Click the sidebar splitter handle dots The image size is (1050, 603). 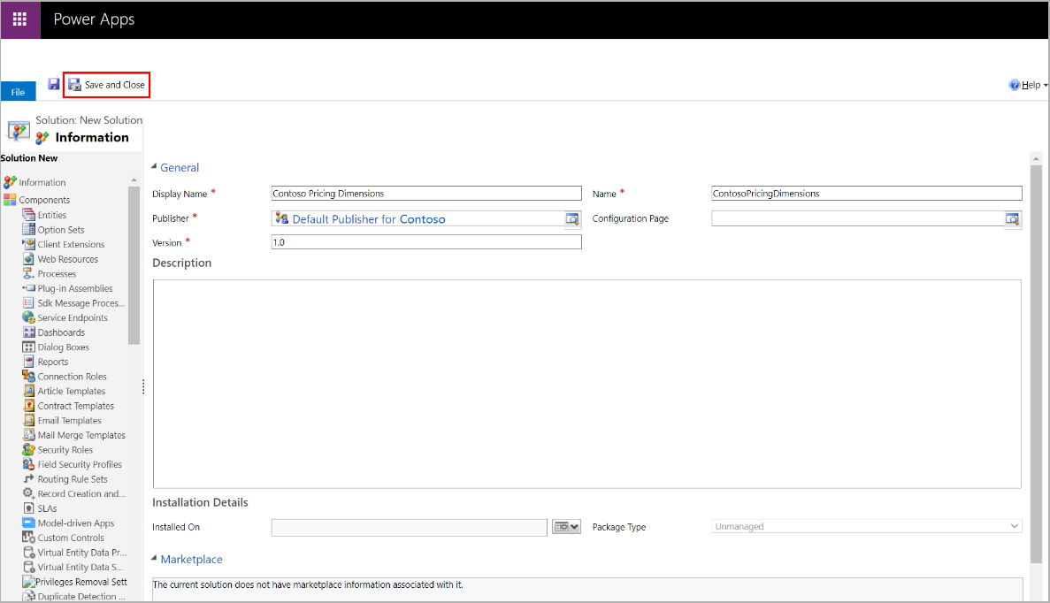pos(143,387)
